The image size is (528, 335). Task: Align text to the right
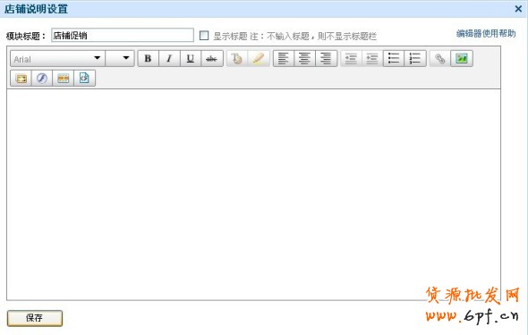tap(326, 59)
